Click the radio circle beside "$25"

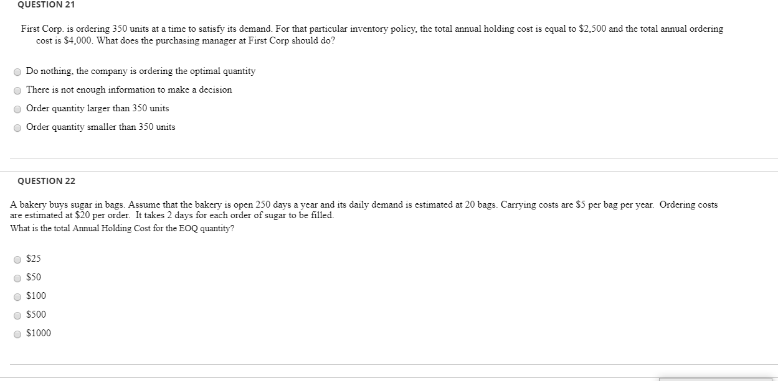pyautogui.click(x=17, y=259)
